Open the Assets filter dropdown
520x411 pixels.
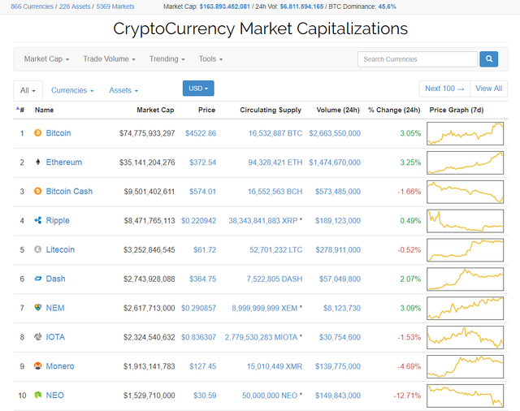(123, 90)
